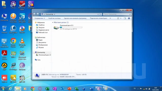Screen dimensions: 162x91
Task: Open Excel from the taskbar
Action: coord(47,89)
